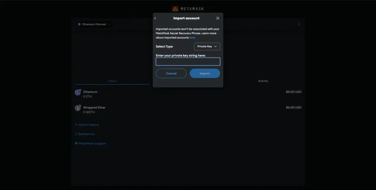Go back using the modal's back arrow

coord(155,18)
